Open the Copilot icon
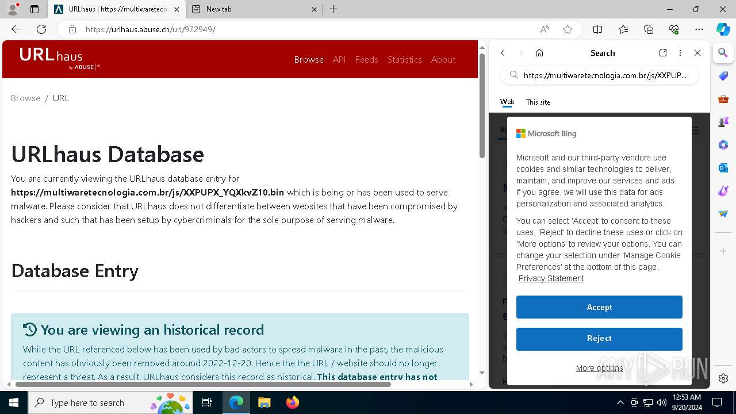This screenshot has height=414, width=736. [x=723, y=29]
